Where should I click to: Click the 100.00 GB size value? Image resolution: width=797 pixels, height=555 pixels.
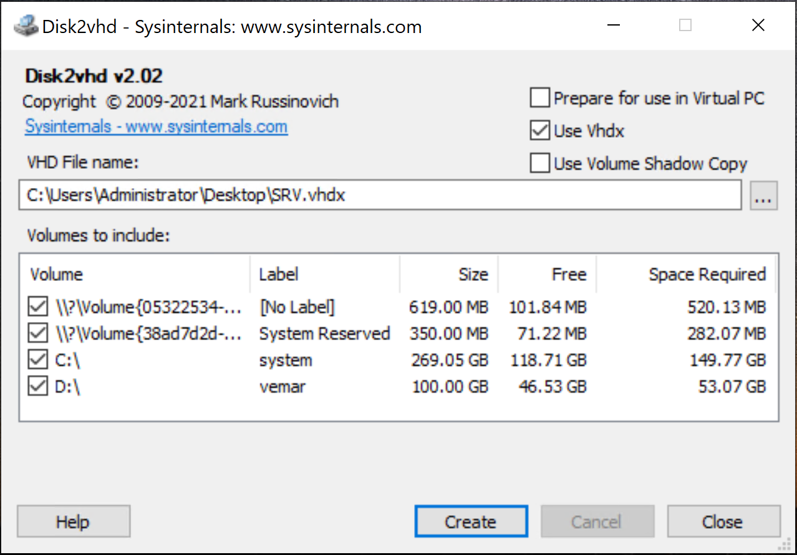450,387
